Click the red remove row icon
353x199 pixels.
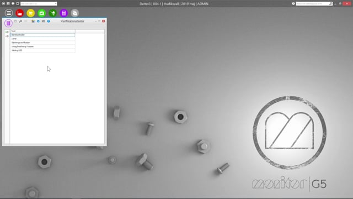[7, 36]
